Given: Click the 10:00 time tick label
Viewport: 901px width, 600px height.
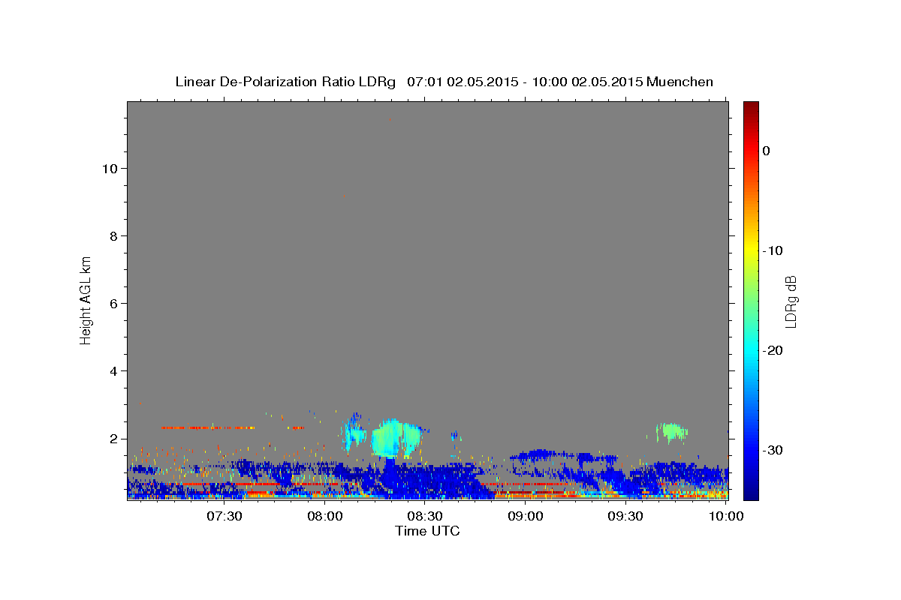Looking at the screenshot, I should (x=726, y=516).
